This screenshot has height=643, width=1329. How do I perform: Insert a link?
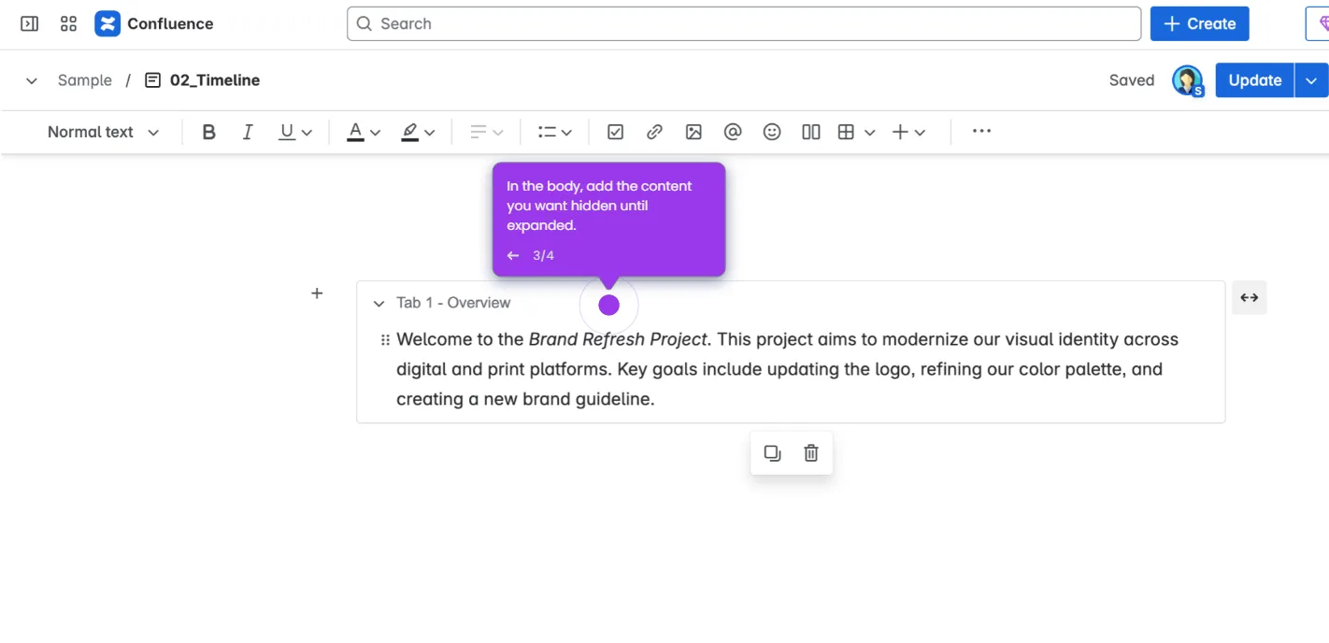click(654, 132)
